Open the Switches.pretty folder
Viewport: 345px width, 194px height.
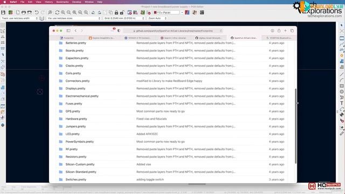[76, 179]
